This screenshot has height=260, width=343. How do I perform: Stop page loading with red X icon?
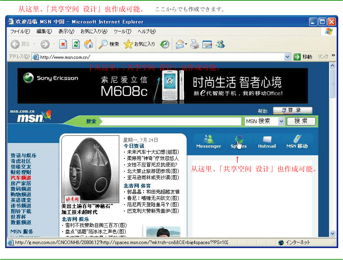coord(63,44)
